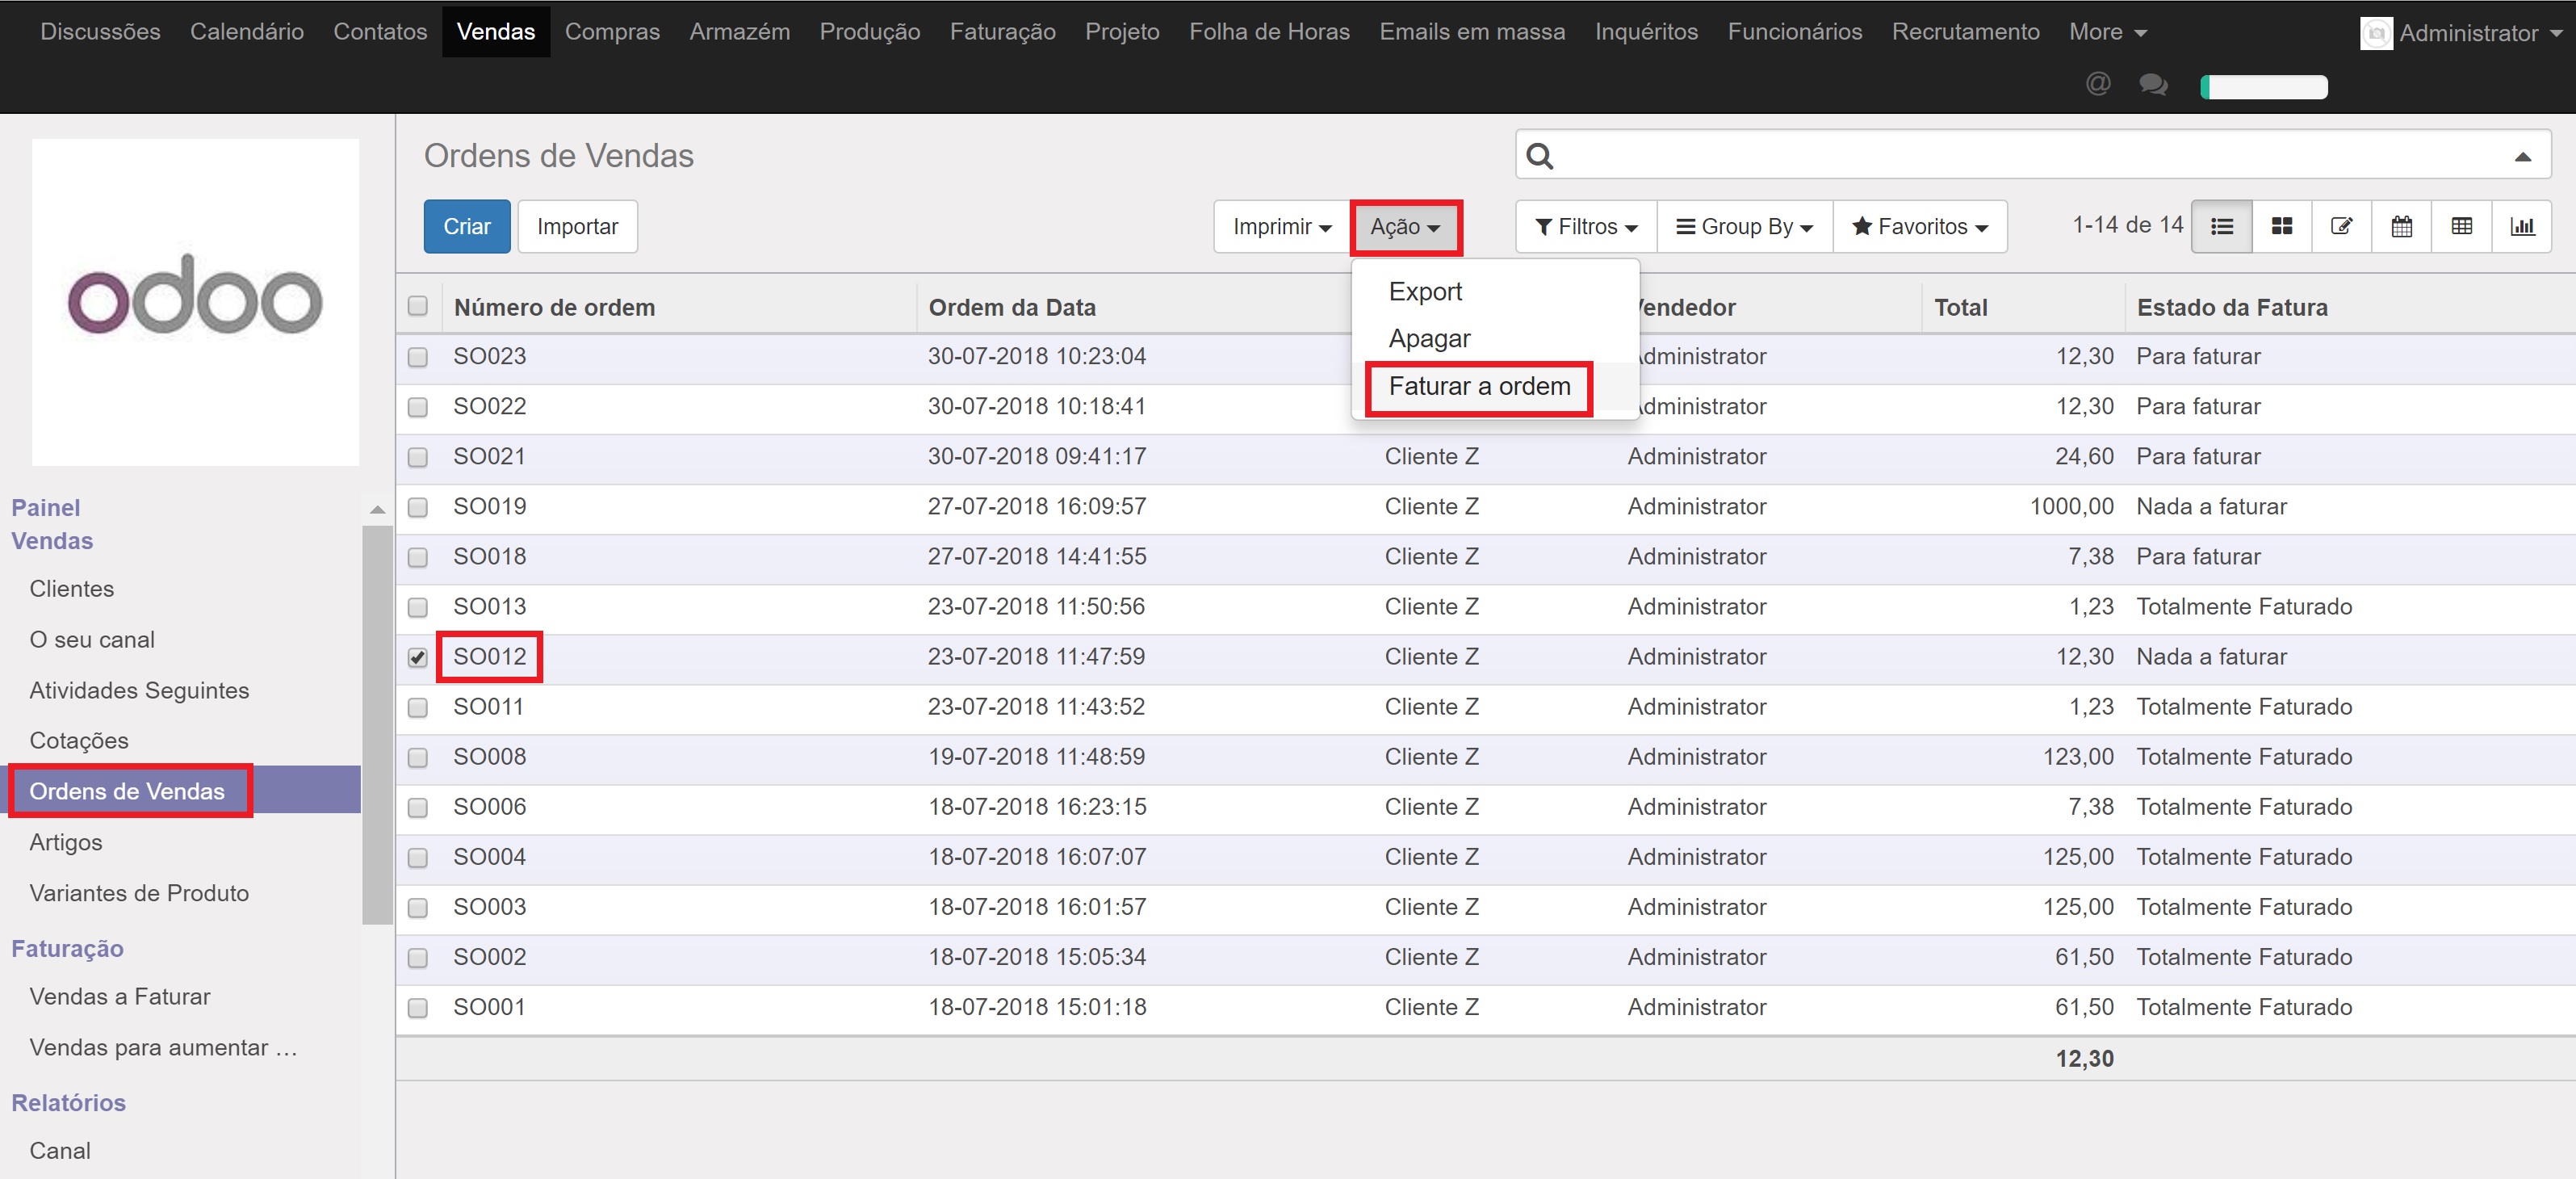Switch to list view icon
This screenshot has height=1179, width=2576.
[2221, 227]
